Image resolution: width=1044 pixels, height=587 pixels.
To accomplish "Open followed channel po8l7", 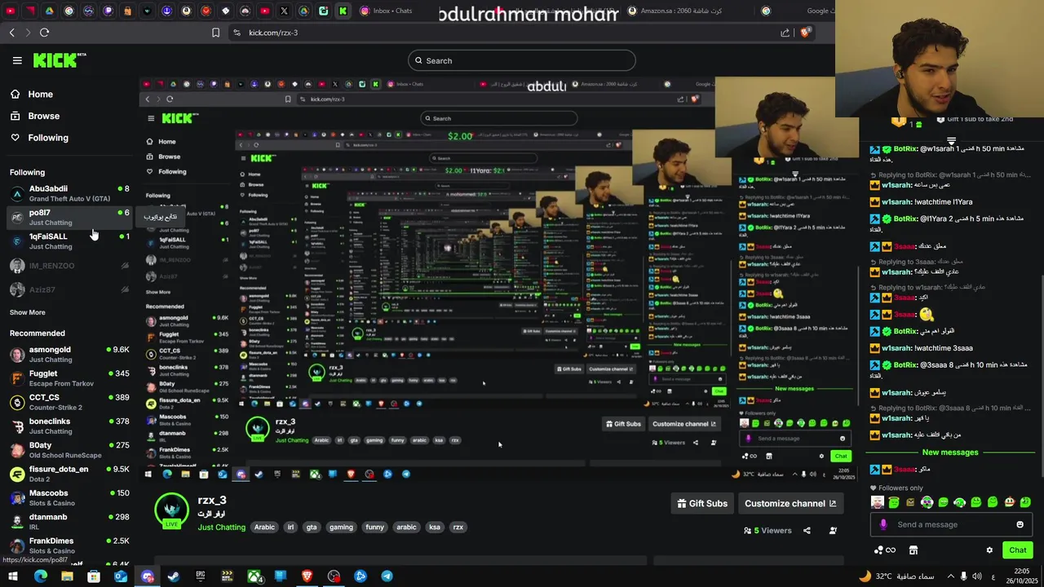I will coord(69,217).
